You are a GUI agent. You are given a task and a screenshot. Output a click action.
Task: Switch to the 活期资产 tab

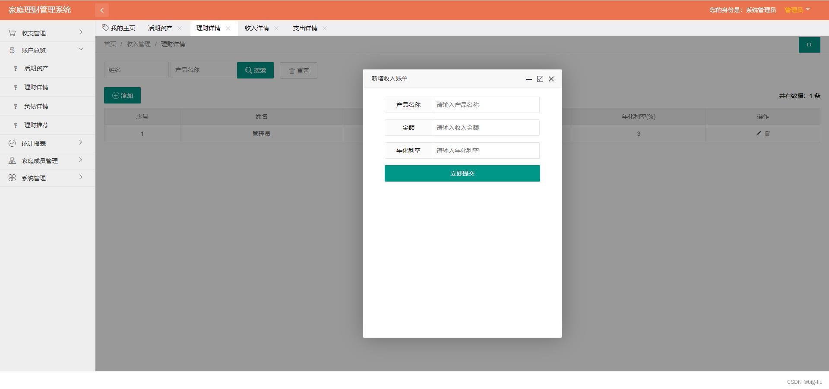pyautogui.click(x=160, y=28)
